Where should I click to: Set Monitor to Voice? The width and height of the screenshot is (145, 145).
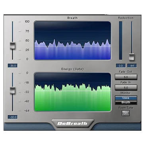pos(126,98)
